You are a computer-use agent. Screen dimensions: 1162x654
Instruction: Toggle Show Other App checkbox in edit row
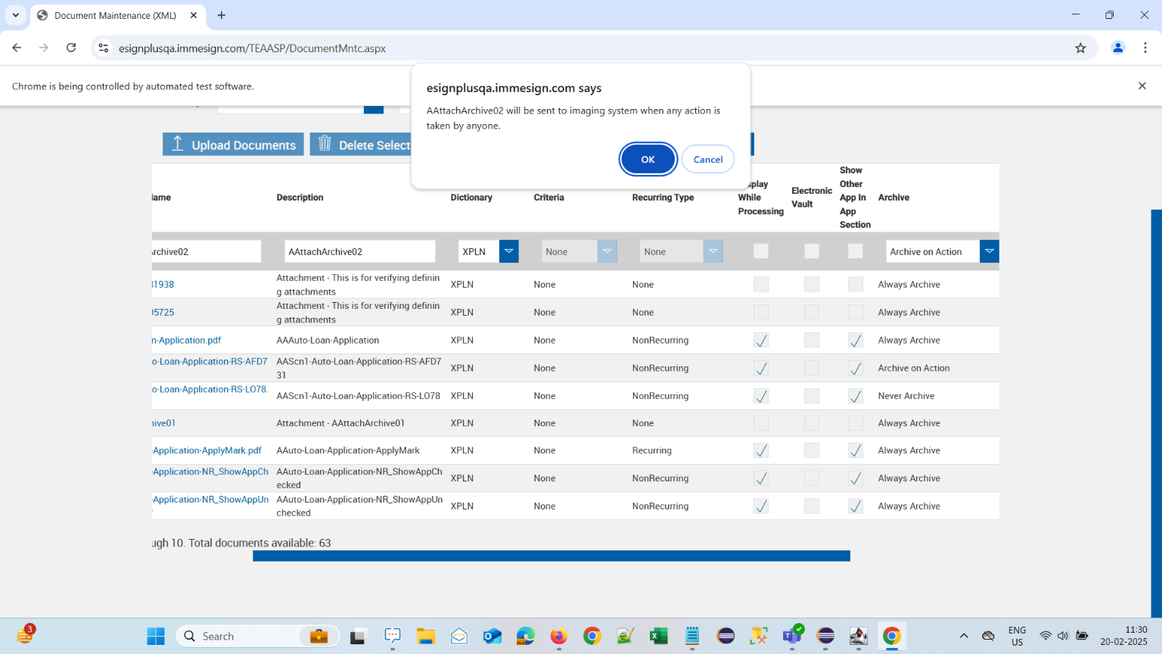[x=855, y=251]
